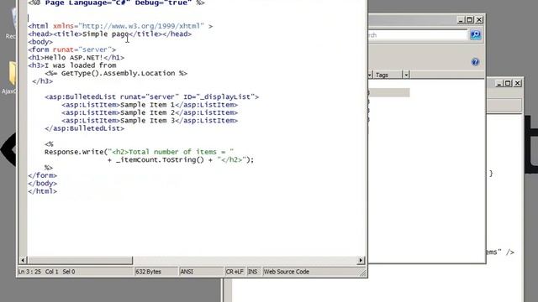538x302 pixels.
Task: Click the blue search magnifier icon
Action: click(475, 35)
